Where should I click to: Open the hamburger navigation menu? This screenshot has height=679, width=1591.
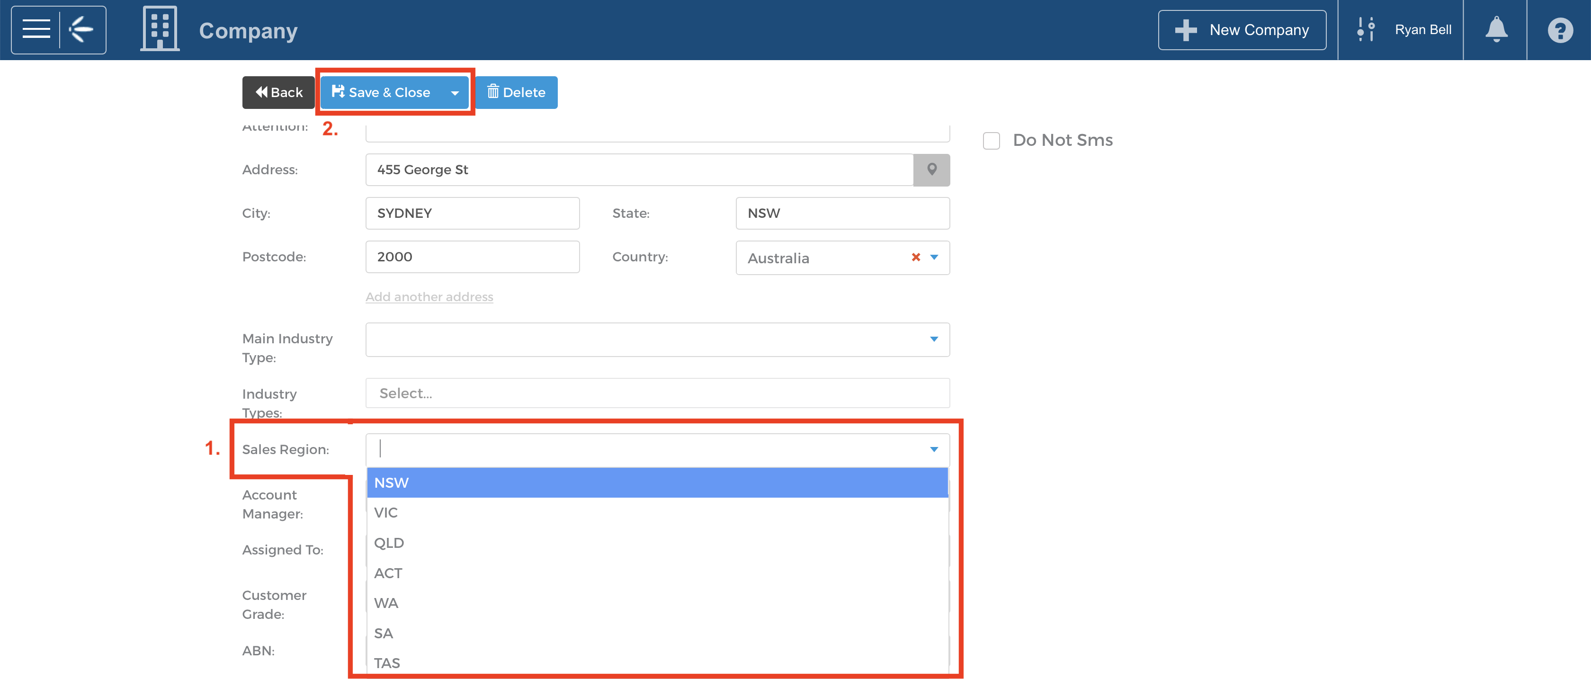coord(36,29)
